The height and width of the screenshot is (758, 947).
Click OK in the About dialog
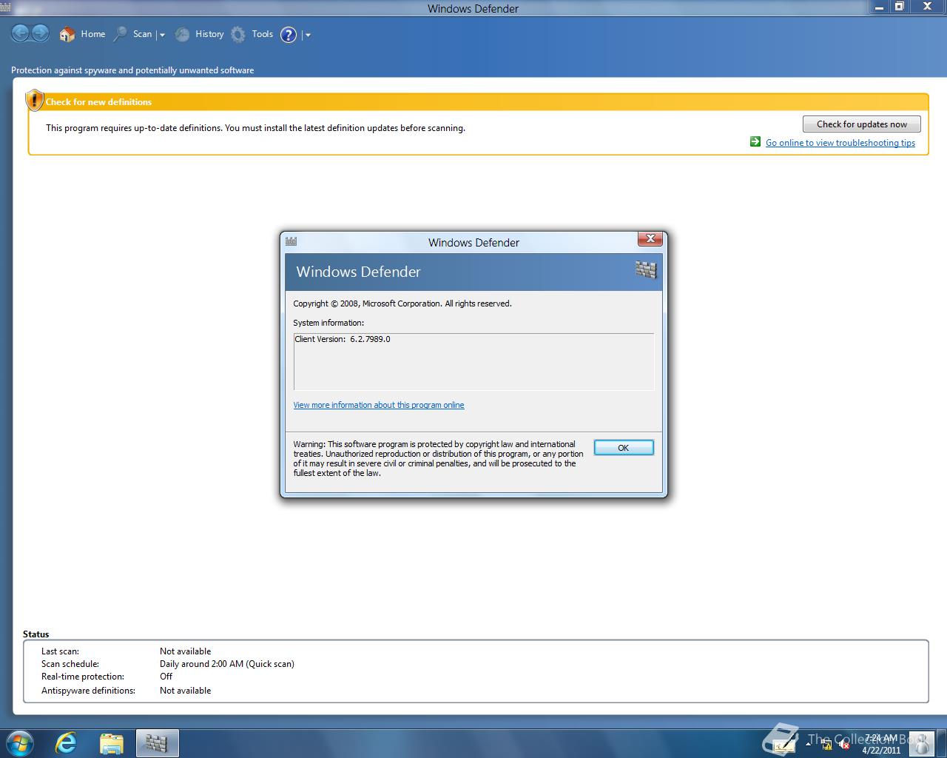[624, 448]
